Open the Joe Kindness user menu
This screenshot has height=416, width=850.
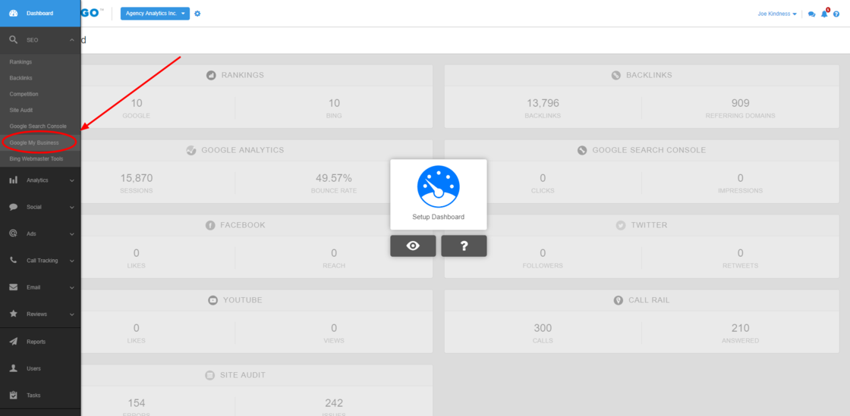[x=777, y=14]
